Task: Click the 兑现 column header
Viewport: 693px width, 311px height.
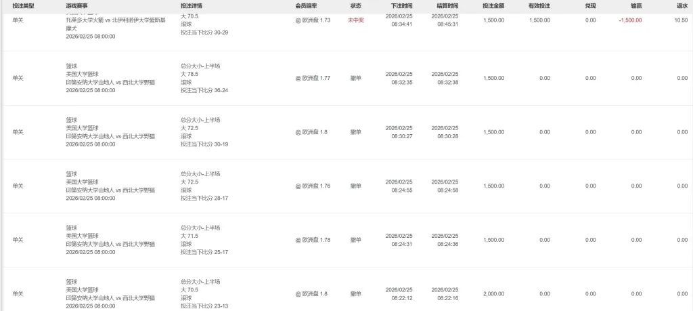Action: click(590, 5)
